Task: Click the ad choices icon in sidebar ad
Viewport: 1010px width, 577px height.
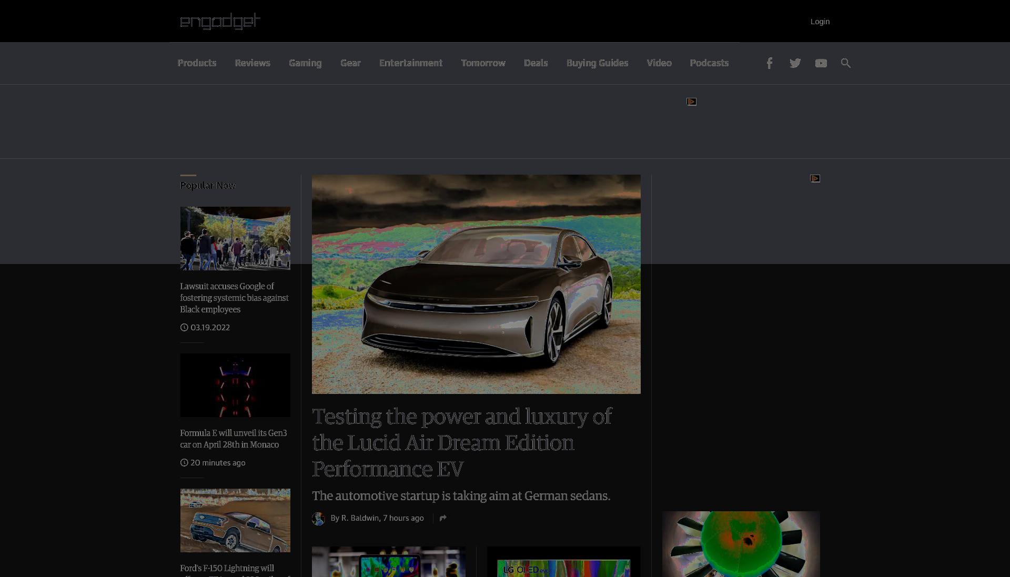Action: tap(815, 179)
